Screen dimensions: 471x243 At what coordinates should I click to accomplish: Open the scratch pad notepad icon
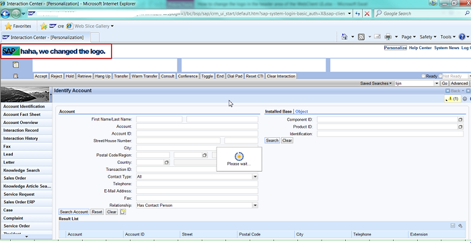point(15,65)
